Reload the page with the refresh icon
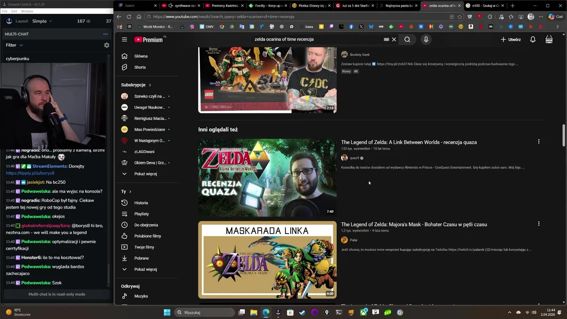Viewport: 567px width, 319px height. [x=129, y=16]
